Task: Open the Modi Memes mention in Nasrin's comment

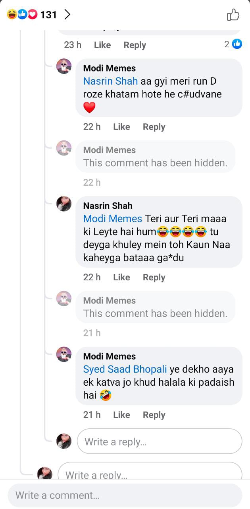Action: coord(112,219)
